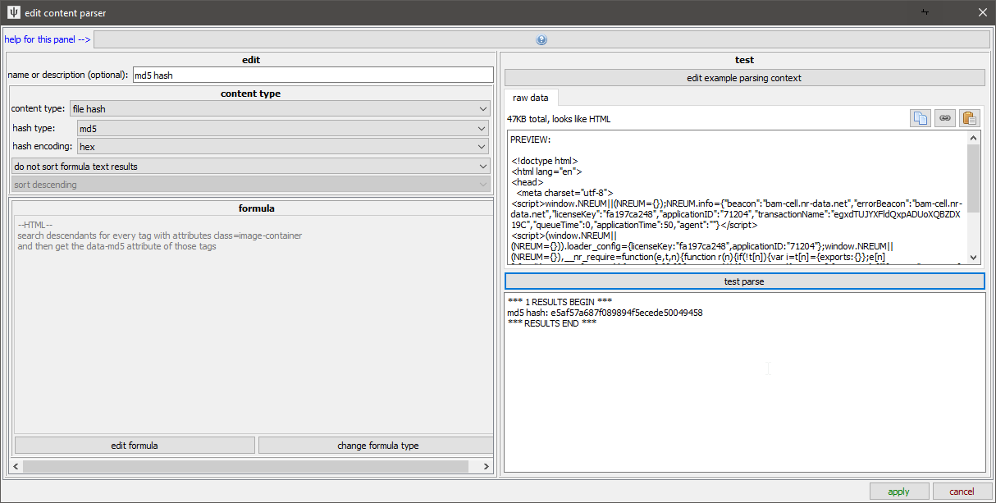Click the hydrus app icon in title bar

[14, 12]
